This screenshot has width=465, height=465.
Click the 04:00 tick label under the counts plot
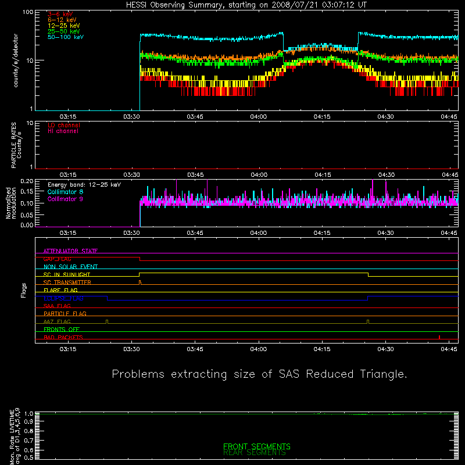click(x=258, y=117)
